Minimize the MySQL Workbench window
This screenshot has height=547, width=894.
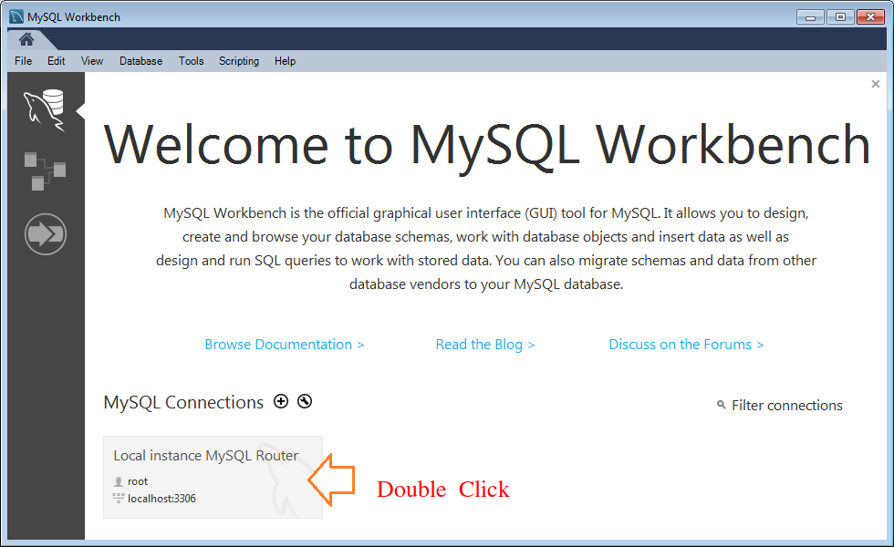[810, 17]
